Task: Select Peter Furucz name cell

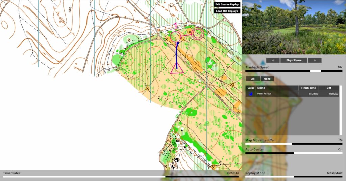Action: point(277,94)
